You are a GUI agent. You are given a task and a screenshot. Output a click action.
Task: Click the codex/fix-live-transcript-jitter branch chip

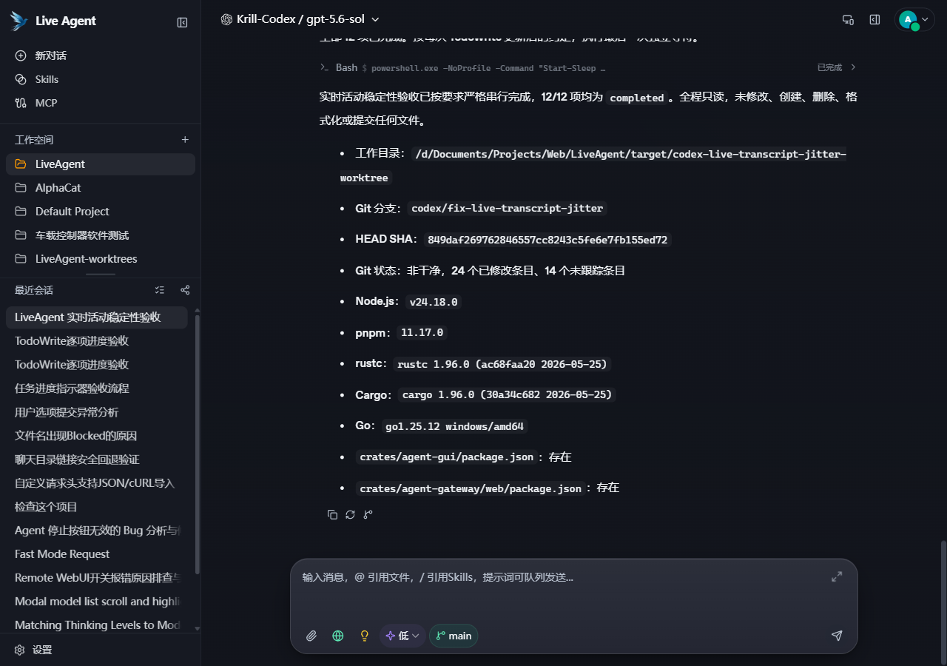pyautogui.click(x=508, y=209)
